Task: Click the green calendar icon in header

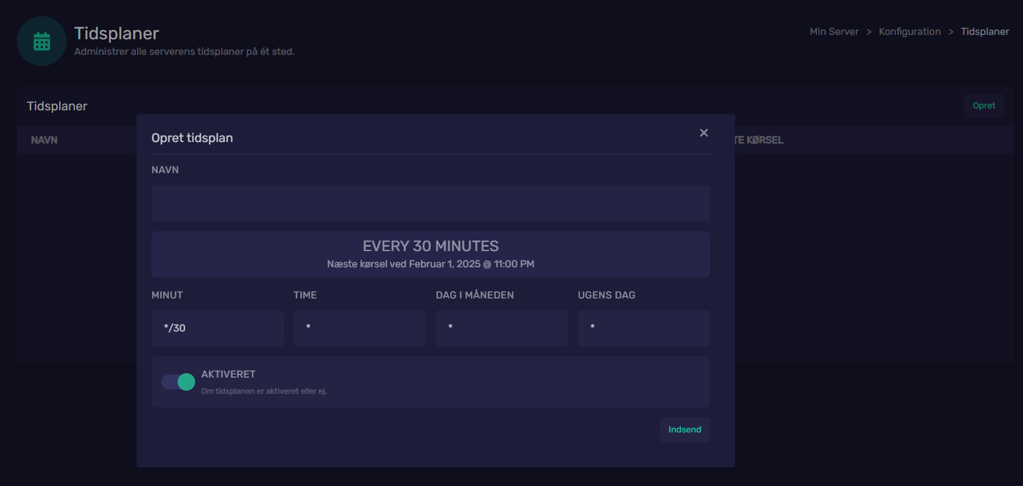Action: [x=42, y=41]
